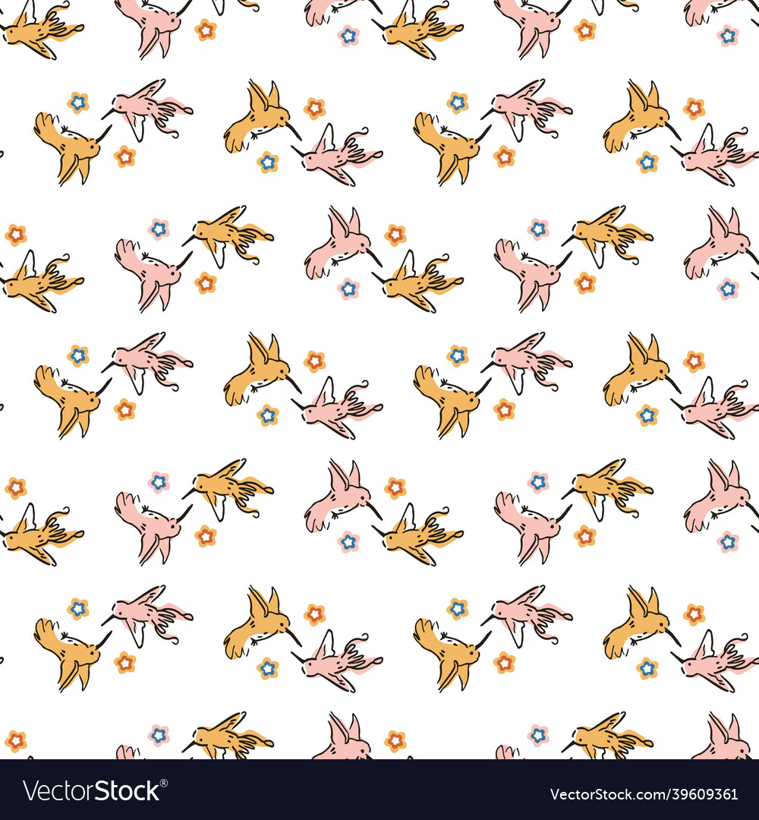Viewport: 759px width, 820px height.
Task: Click the uppermost orange flower touching the left edge
Action: pyautogui.click(x=15, y=235)
